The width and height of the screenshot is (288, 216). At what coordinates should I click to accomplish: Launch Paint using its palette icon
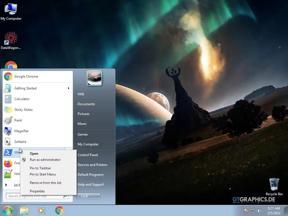point(8,120)
